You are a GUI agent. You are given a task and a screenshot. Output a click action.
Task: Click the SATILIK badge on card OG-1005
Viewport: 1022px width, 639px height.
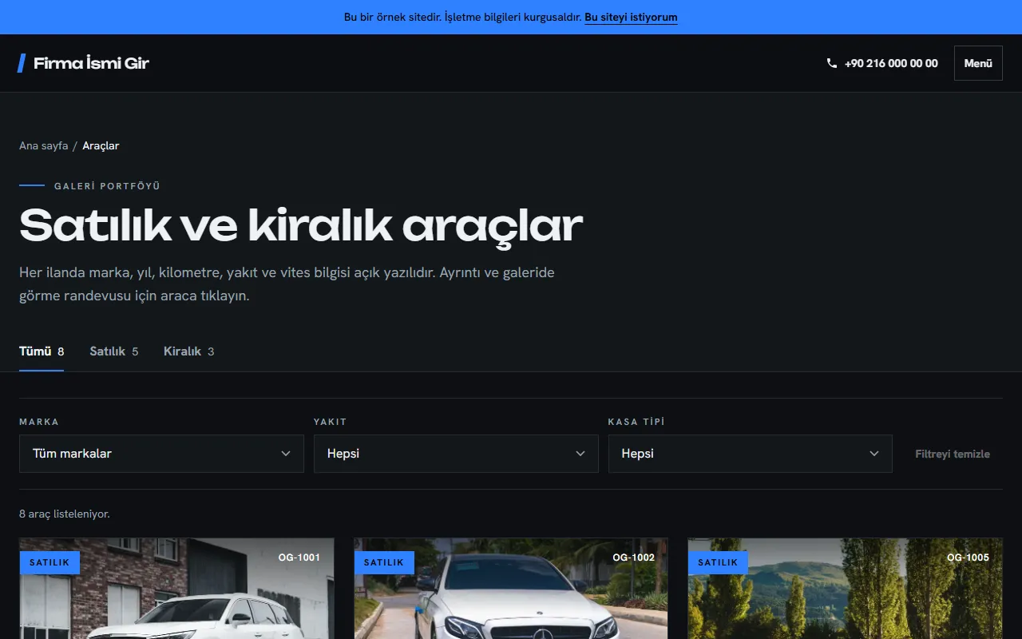718,562
